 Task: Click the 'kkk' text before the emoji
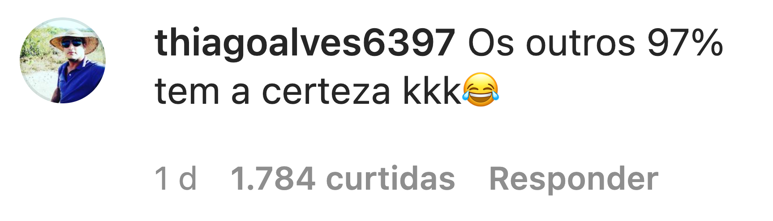click(432, 91)
